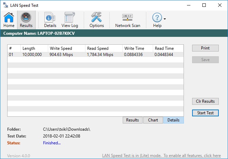This screenshot has height=159, width=228.
Task: Click the test date 2018-02-01 22:42:08
Action: pyautogui.click(x=62, y=136)
